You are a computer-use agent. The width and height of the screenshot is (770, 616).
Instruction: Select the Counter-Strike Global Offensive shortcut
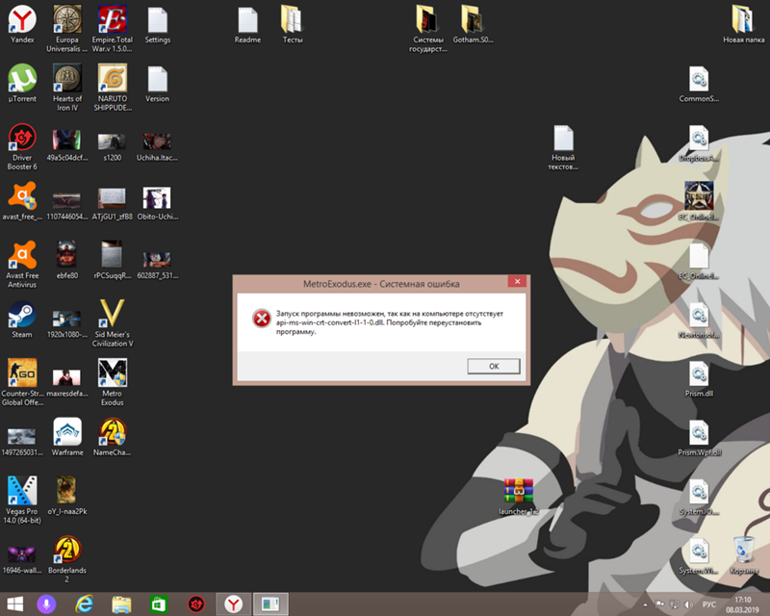[x=22, y=382]
